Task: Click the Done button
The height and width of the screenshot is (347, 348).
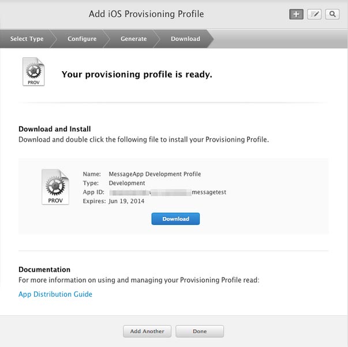Action: point(200,331)
